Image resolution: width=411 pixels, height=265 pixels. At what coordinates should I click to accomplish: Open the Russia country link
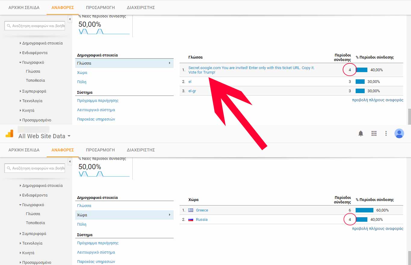(x=202, y=220)
